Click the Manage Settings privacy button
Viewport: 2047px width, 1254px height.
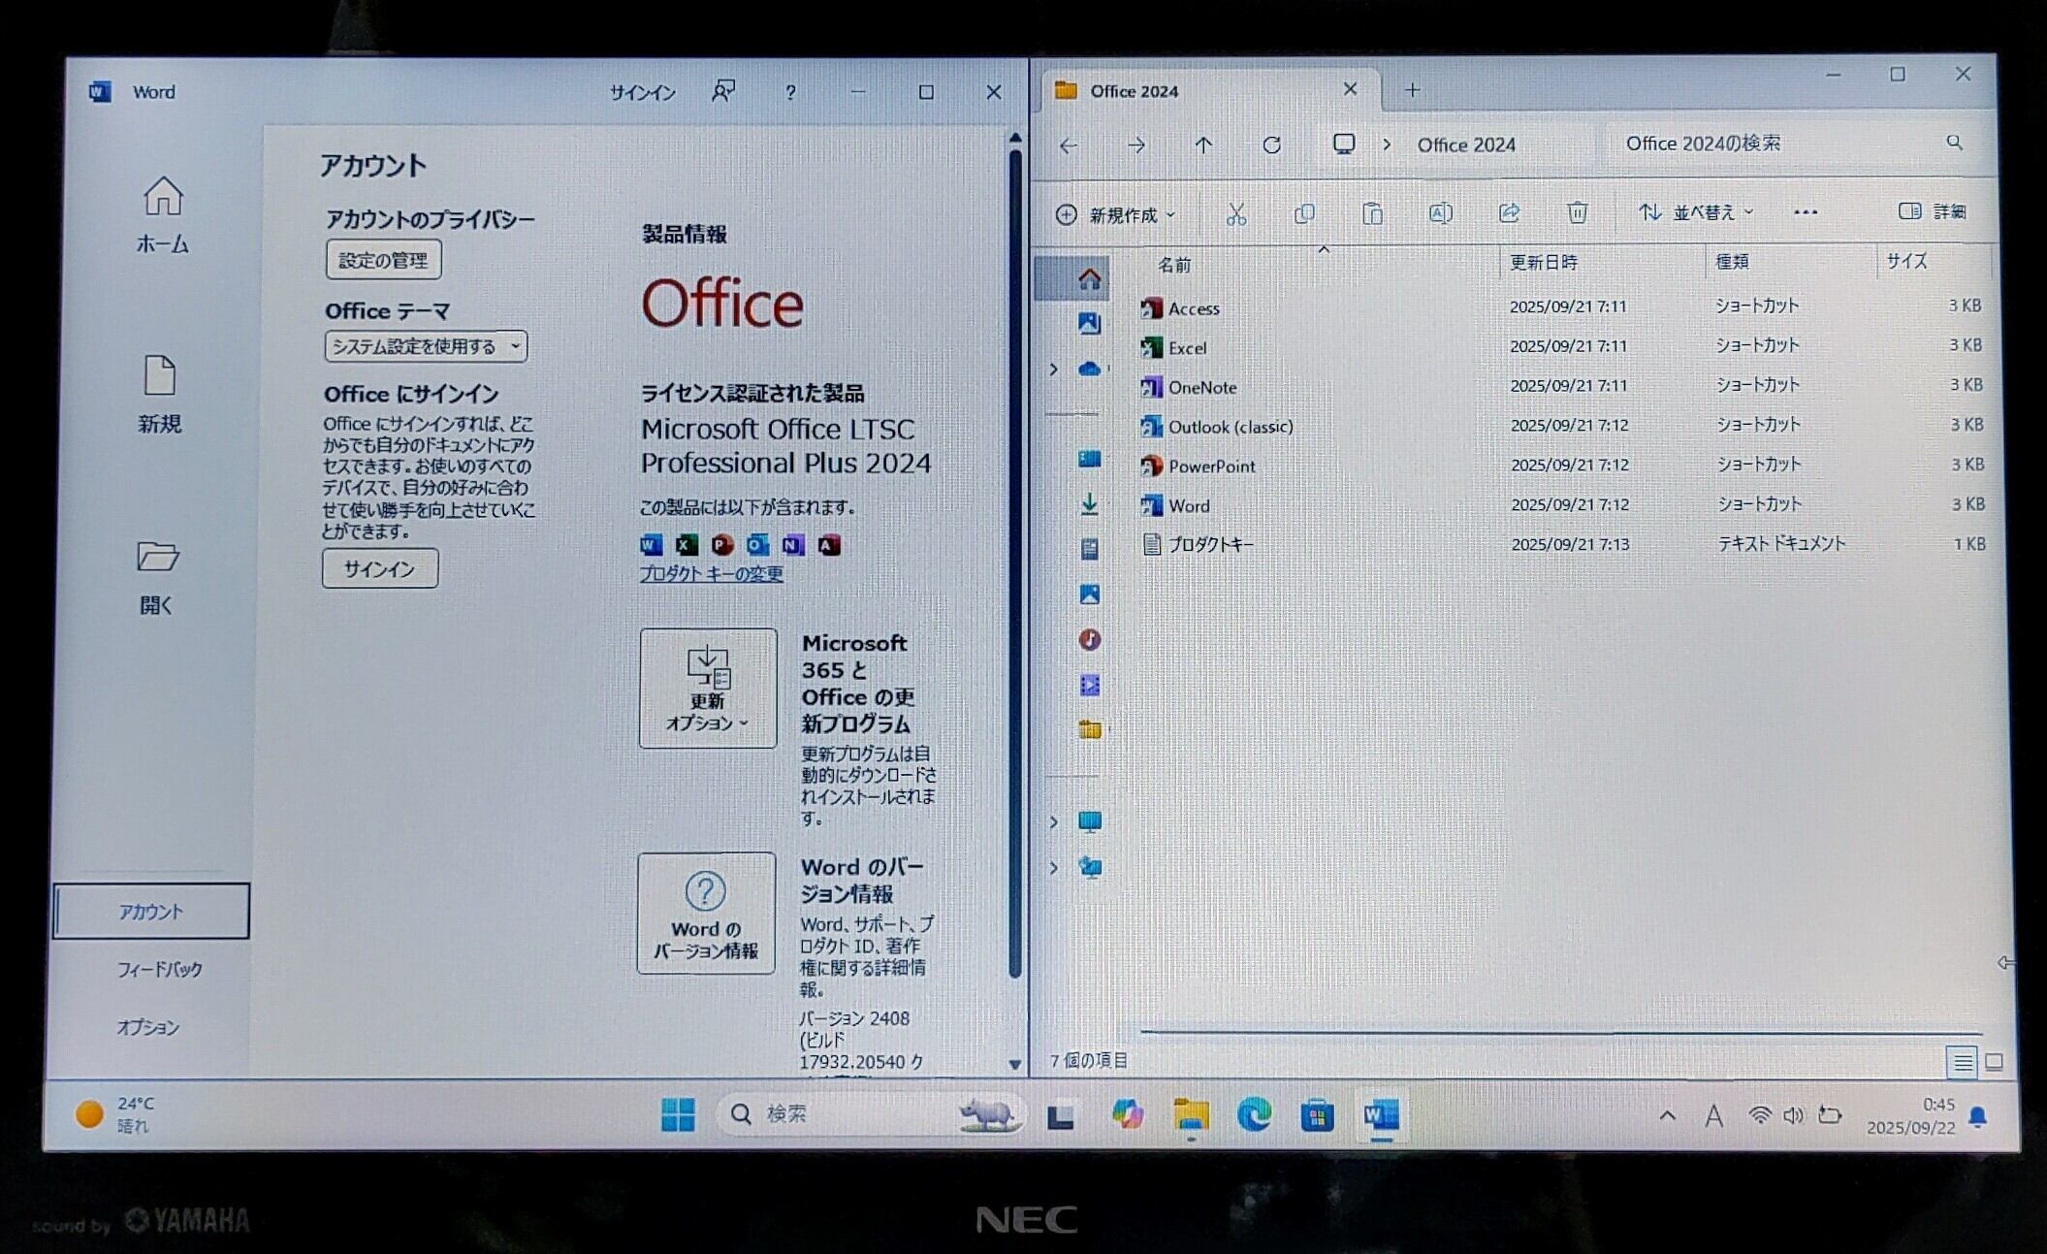(383, 260)
